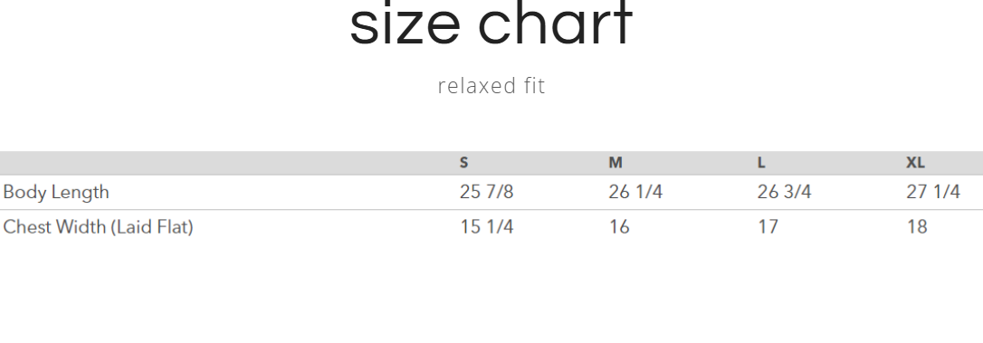Select the Chest Width (Laid Flat) label
Image resolution: width=983 pixels, height=343 pixels.
[x=98, y=227]
